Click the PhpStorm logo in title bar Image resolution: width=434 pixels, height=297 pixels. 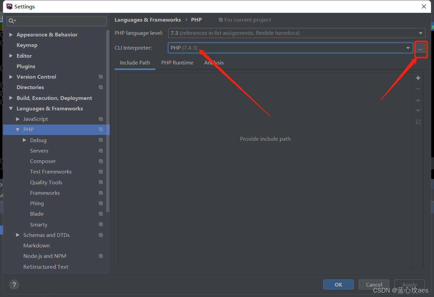click(x=9, y=6)
